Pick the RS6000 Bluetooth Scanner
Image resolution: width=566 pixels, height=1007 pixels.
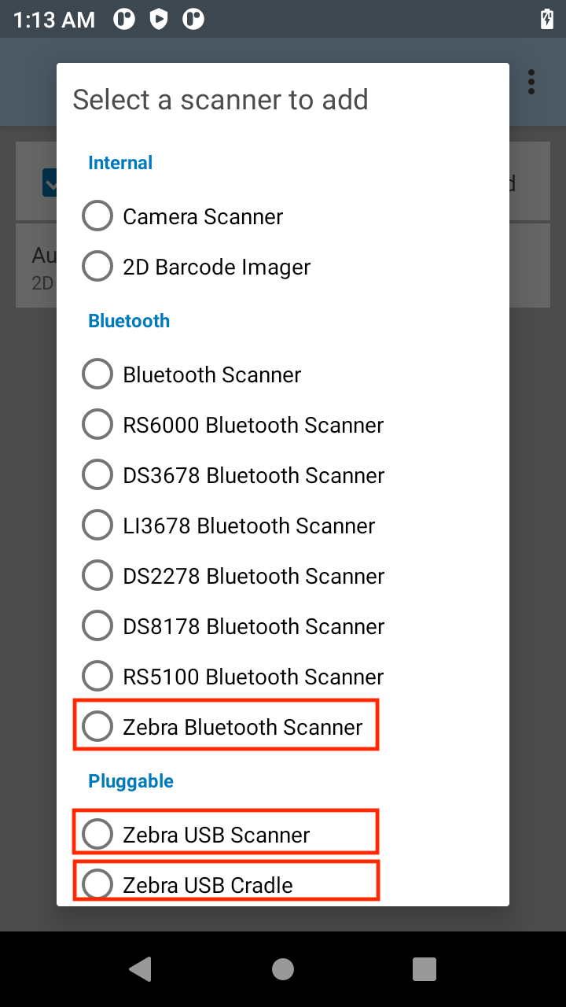pyautogui.click(x=97, y=425)
